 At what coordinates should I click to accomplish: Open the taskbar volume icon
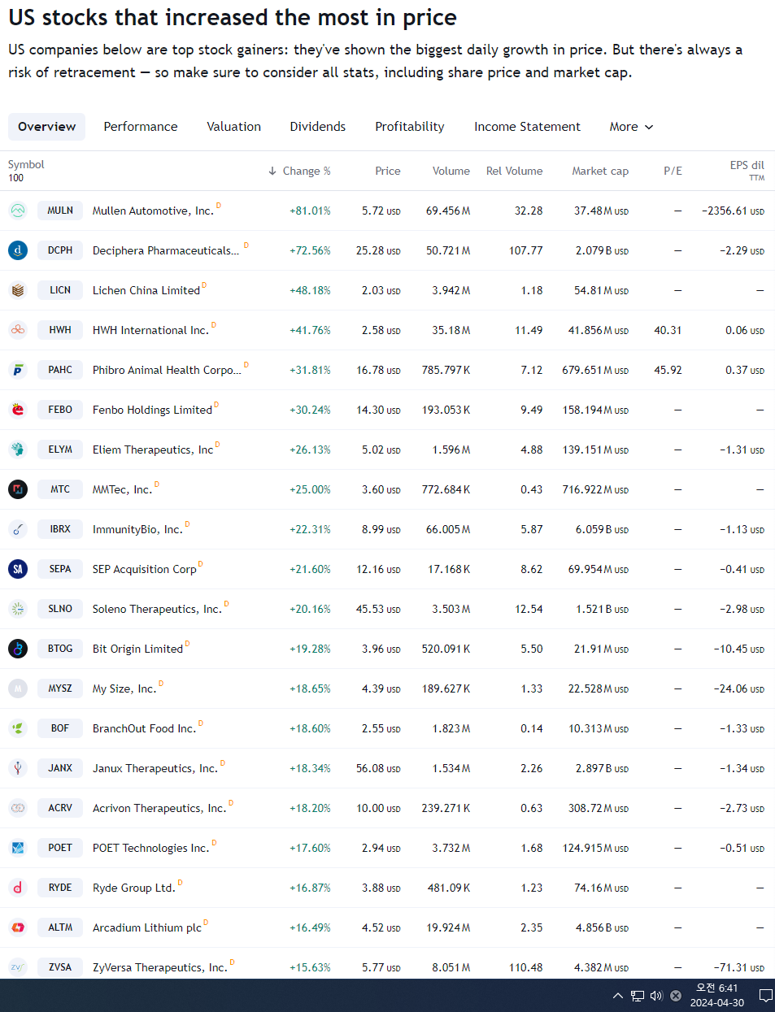pyautogui.click(x=656, y=996)
